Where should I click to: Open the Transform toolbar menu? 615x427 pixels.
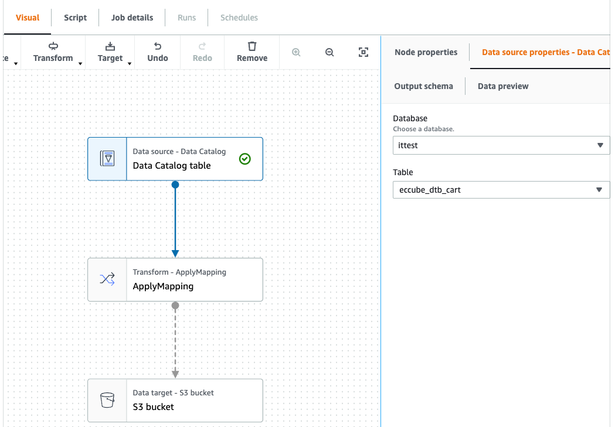pyautogui.click(x=53, y=53)
